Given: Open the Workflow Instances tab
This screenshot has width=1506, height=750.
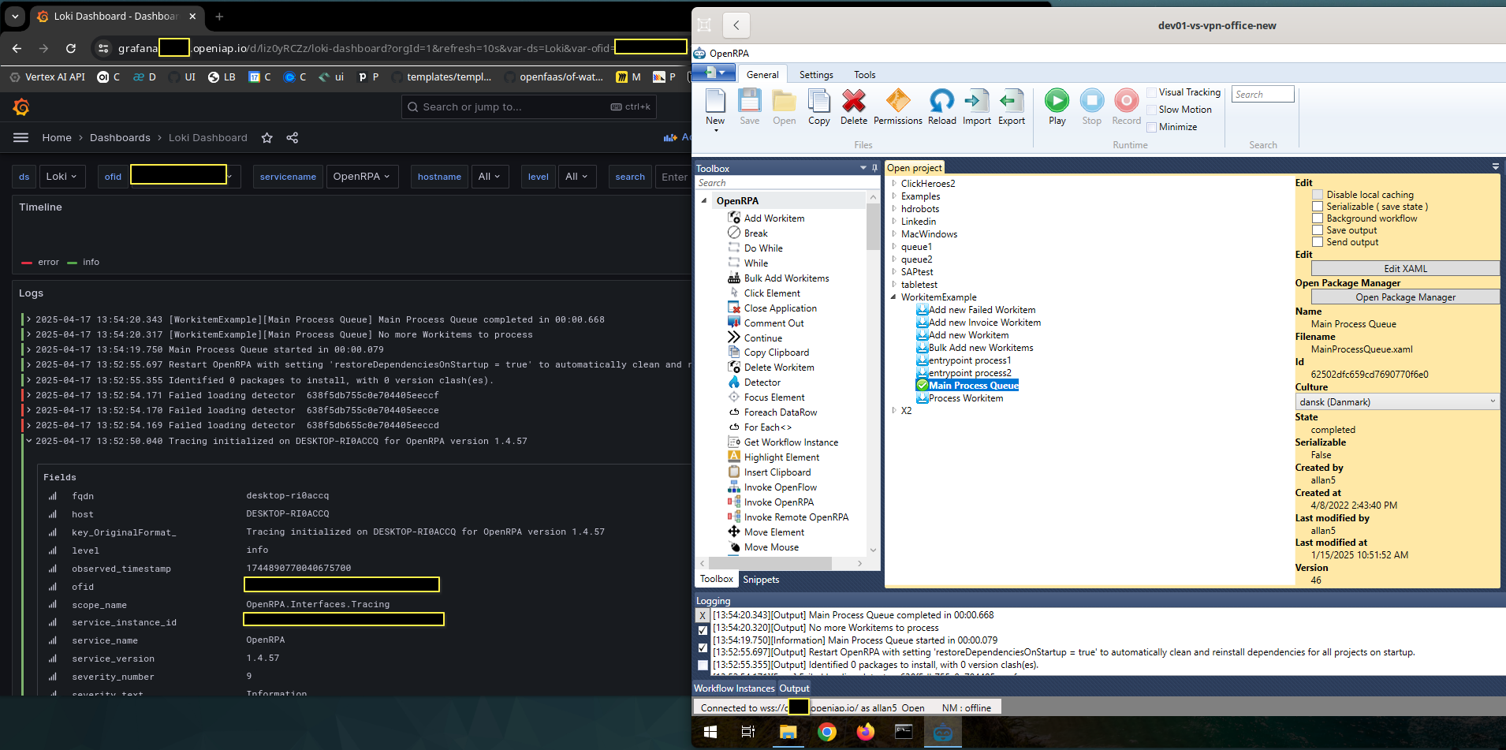Looking at the screenshot, I should click(734, 688).
